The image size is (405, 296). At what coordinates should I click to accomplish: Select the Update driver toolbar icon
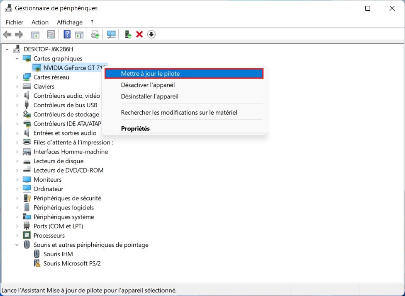click(95, 34)
